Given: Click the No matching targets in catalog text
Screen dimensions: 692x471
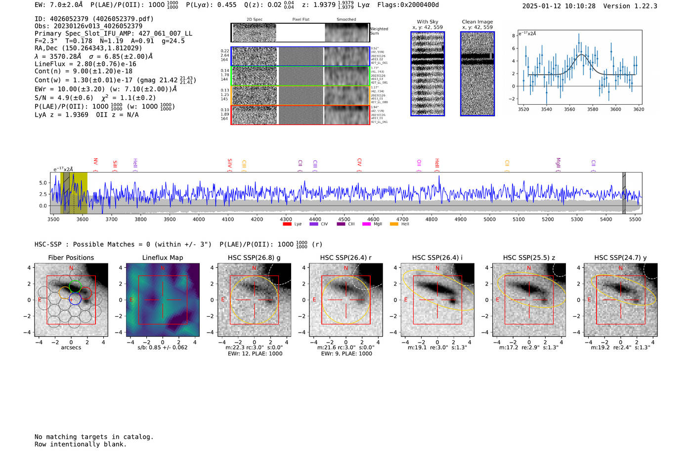Looking at the screenshot, I should (x=94, y=437).
